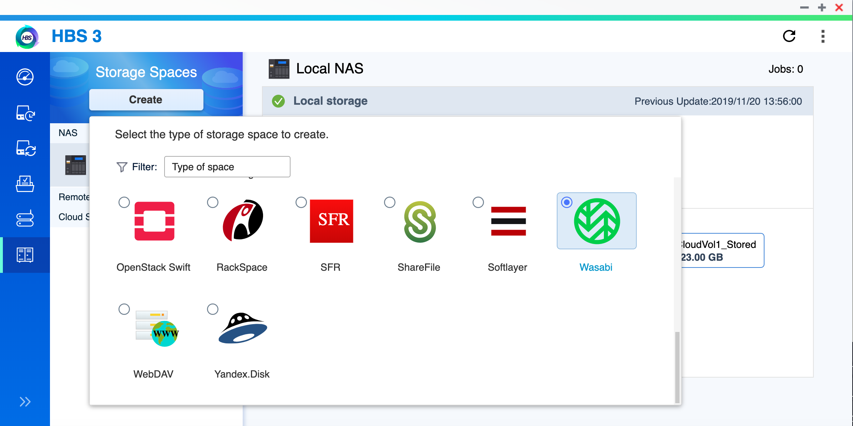Click the filter funnel icon
The image size is (853, 426).
122,167
